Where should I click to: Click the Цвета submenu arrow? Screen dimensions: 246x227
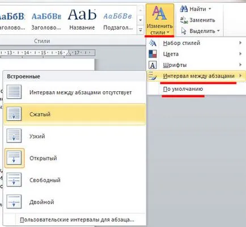click(x=240, y=54)
